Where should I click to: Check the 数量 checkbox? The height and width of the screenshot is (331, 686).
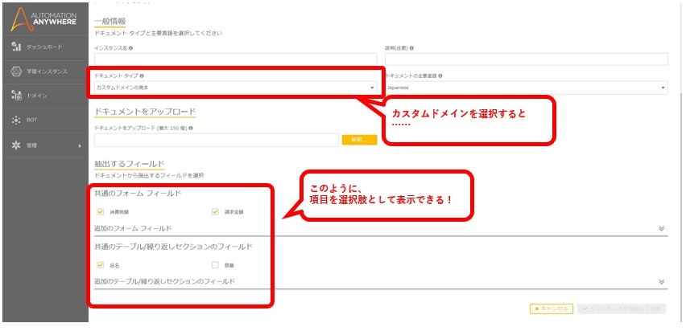pyautogui.click(x=215, y=264)
